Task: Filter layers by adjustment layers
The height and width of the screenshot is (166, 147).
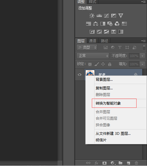Action: click(x=113, y=47)
